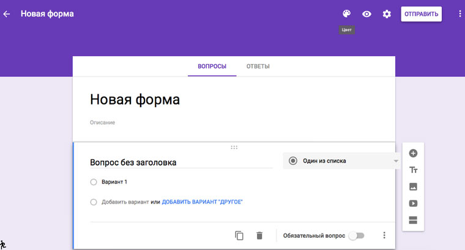465x250 pixels.
Task: Click the back arrow in header
Action: tap(7, 14)
